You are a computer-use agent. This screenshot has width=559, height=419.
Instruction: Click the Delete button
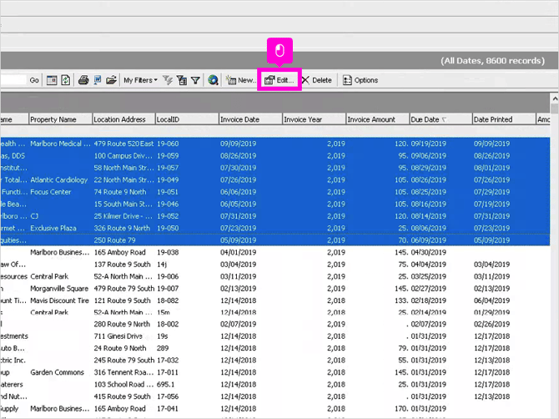316,80
